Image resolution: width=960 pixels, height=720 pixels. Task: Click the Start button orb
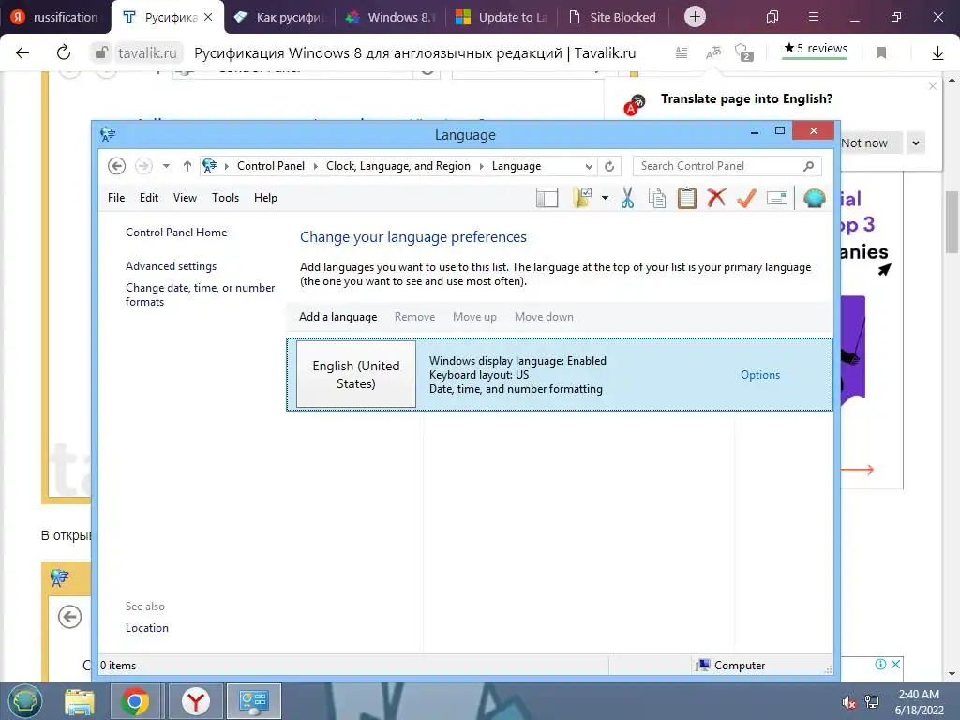pos(24,701)
